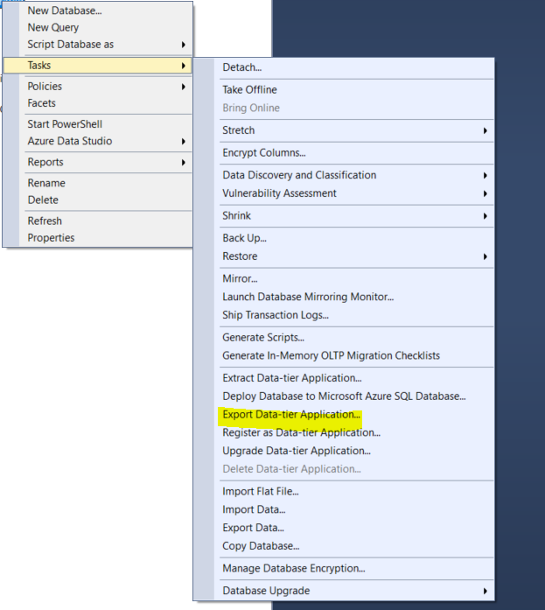
Task: Expand the Data Discovery and Classification arrow
Action: [x=485, y=175]
